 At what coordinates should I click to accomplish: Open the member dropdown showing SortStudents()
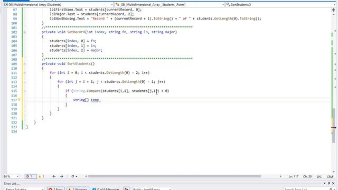[x=281, y=5]
